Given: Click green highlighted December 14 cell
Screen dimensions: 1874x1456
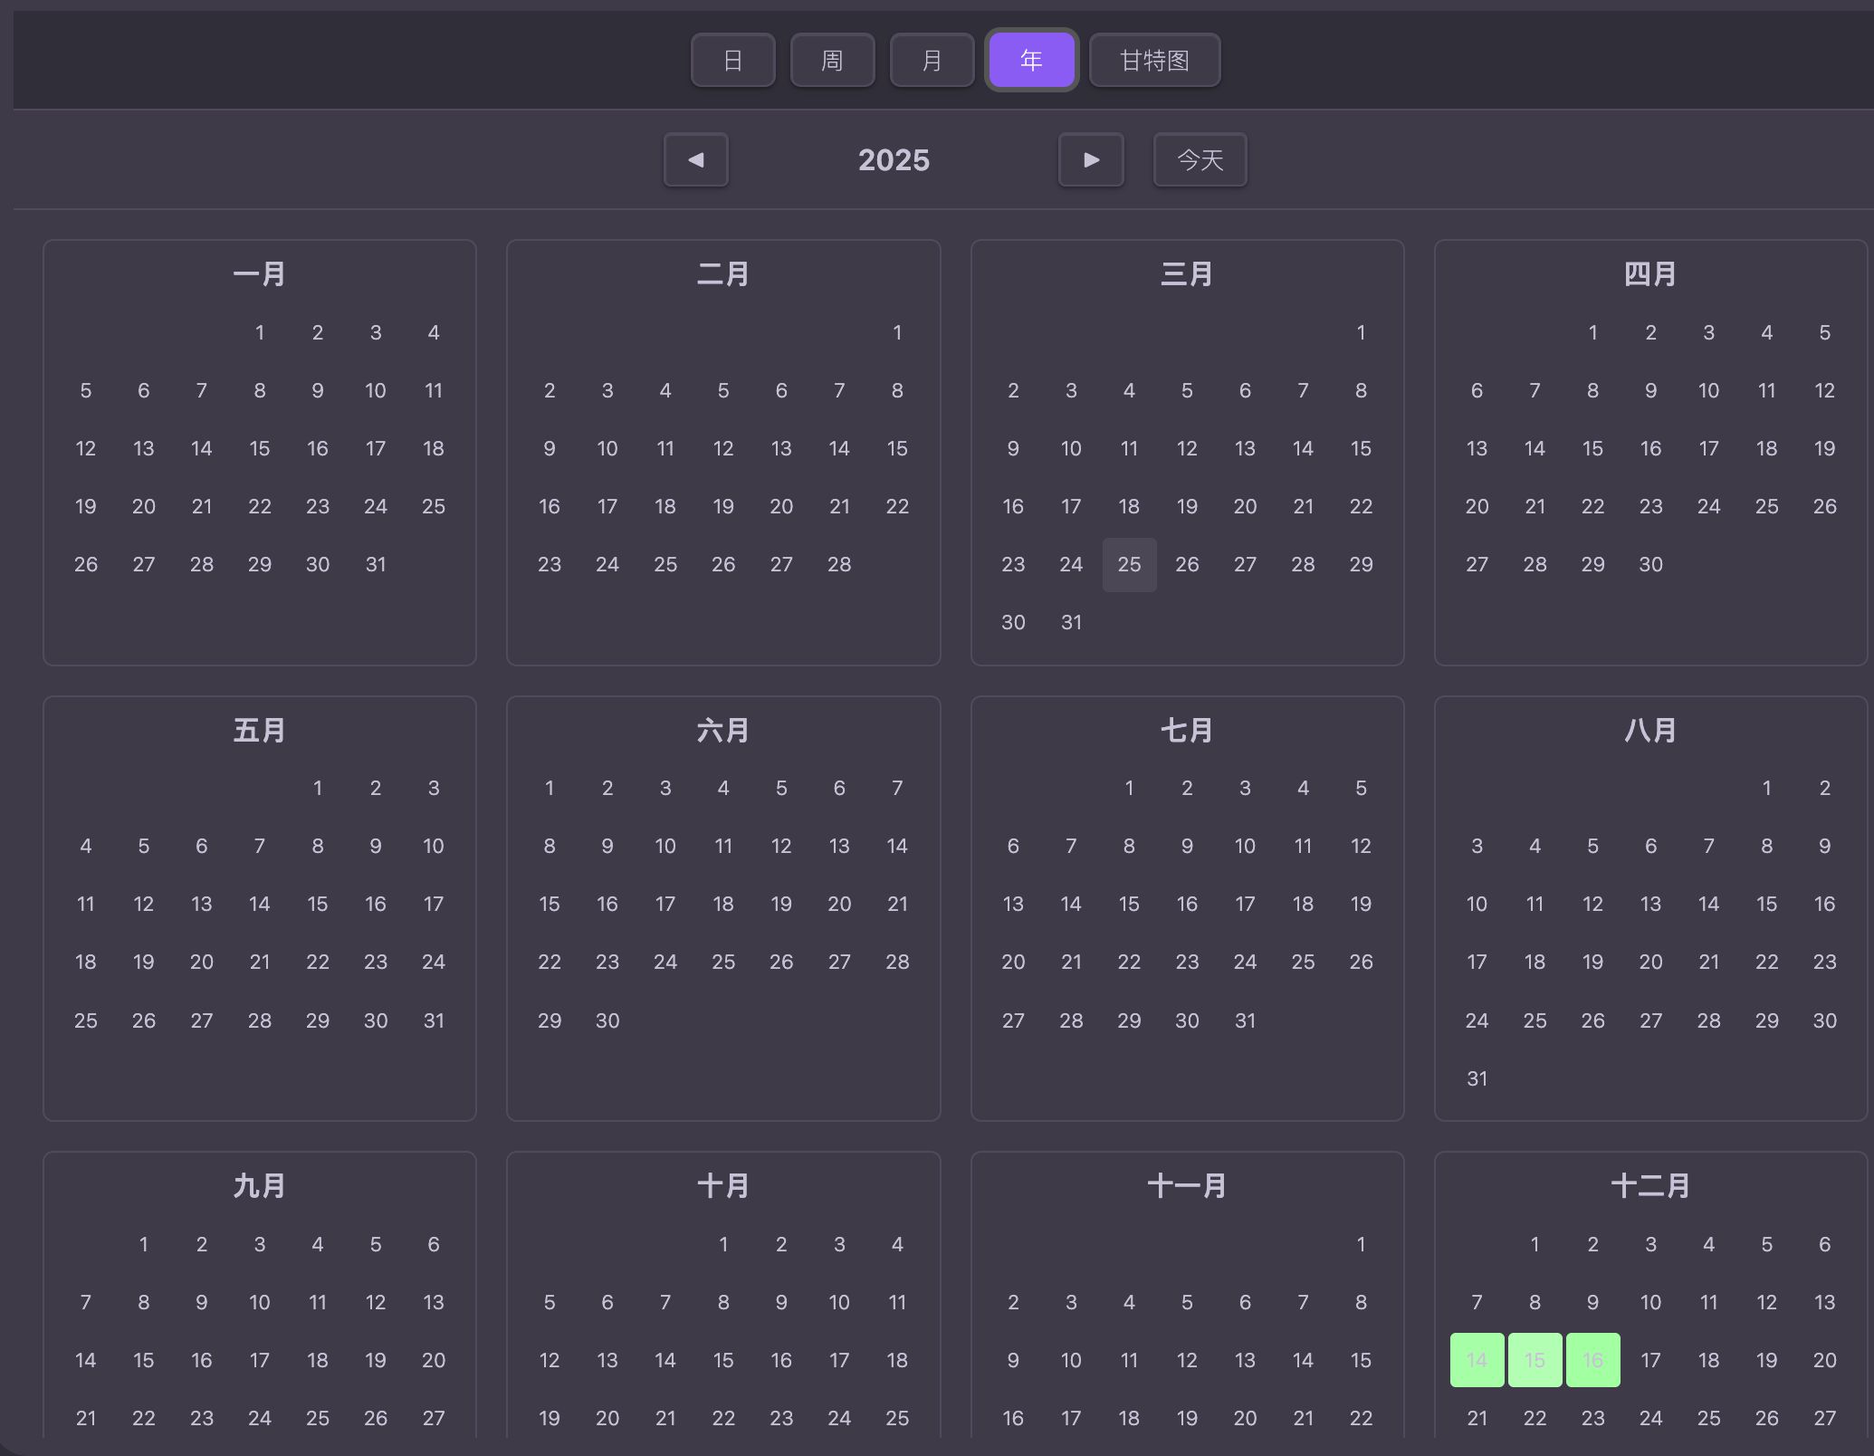Looking at the screenshot, I should coord(1477,1360).
